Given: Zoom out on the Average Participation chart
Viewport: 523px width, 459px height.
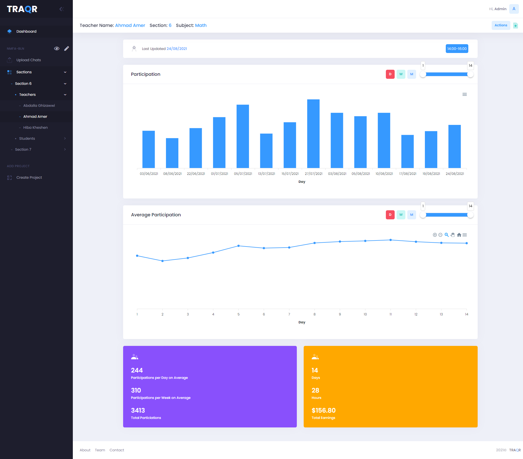Looking at the screenshot, I should click(440, 235).
